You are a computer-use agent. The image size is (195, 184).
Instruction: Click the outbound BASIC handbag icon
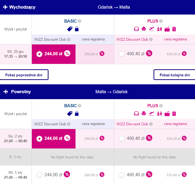coord(77,29)
